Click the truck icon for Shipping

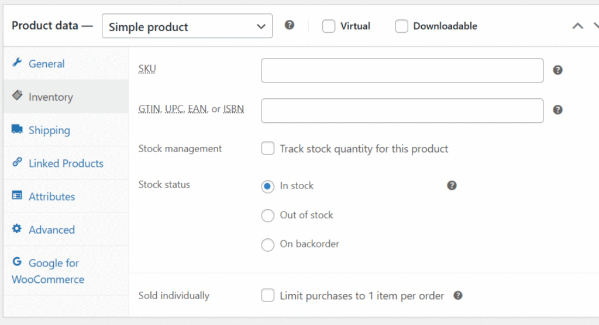point(17,129)
